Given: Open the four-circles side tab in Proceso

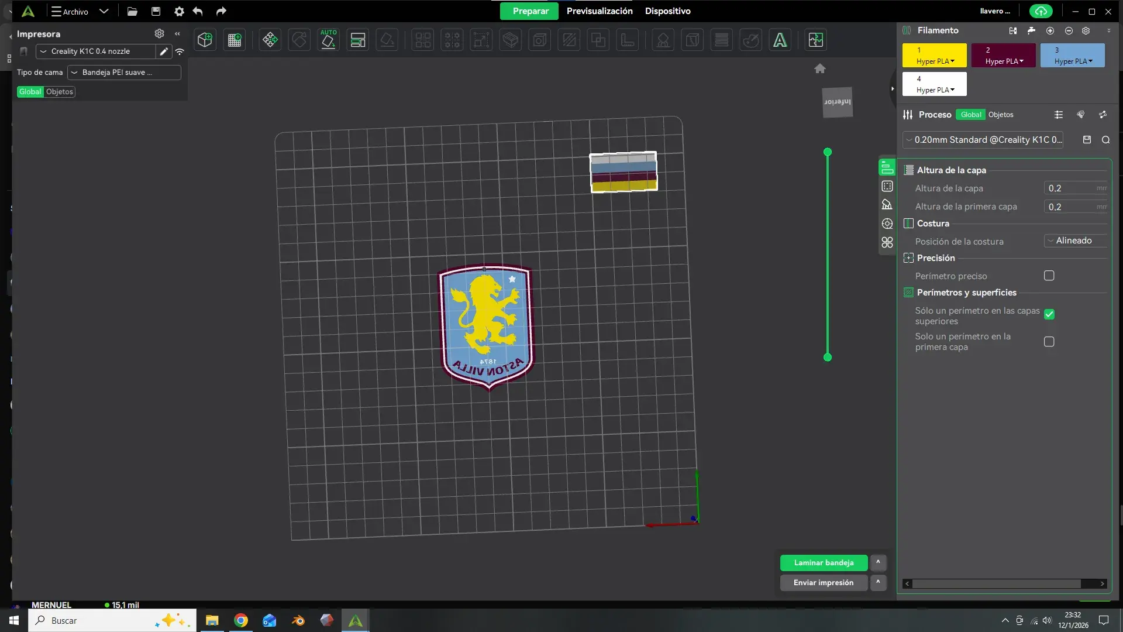Looking at the screenshot, I should coord(887,242).
